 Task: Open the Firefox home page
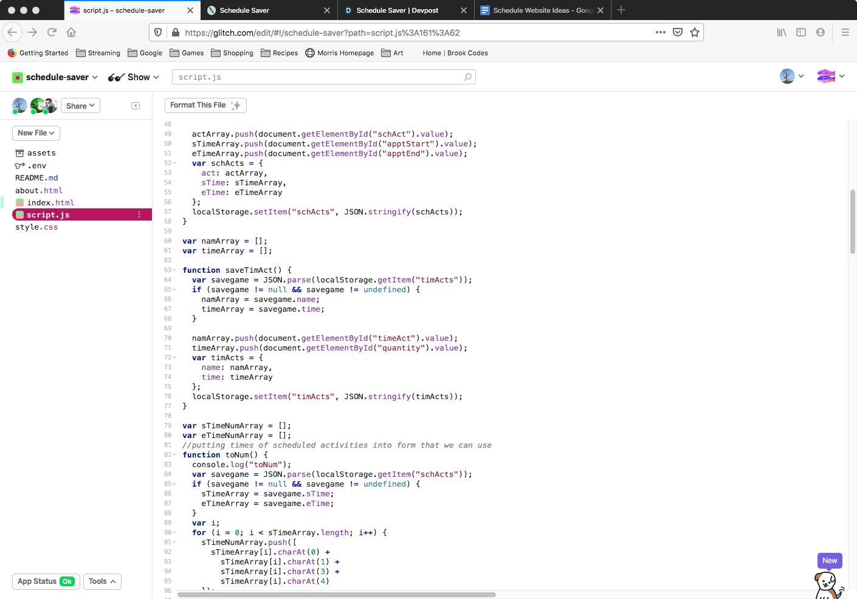pyautogui.click(x=71, y=32)
